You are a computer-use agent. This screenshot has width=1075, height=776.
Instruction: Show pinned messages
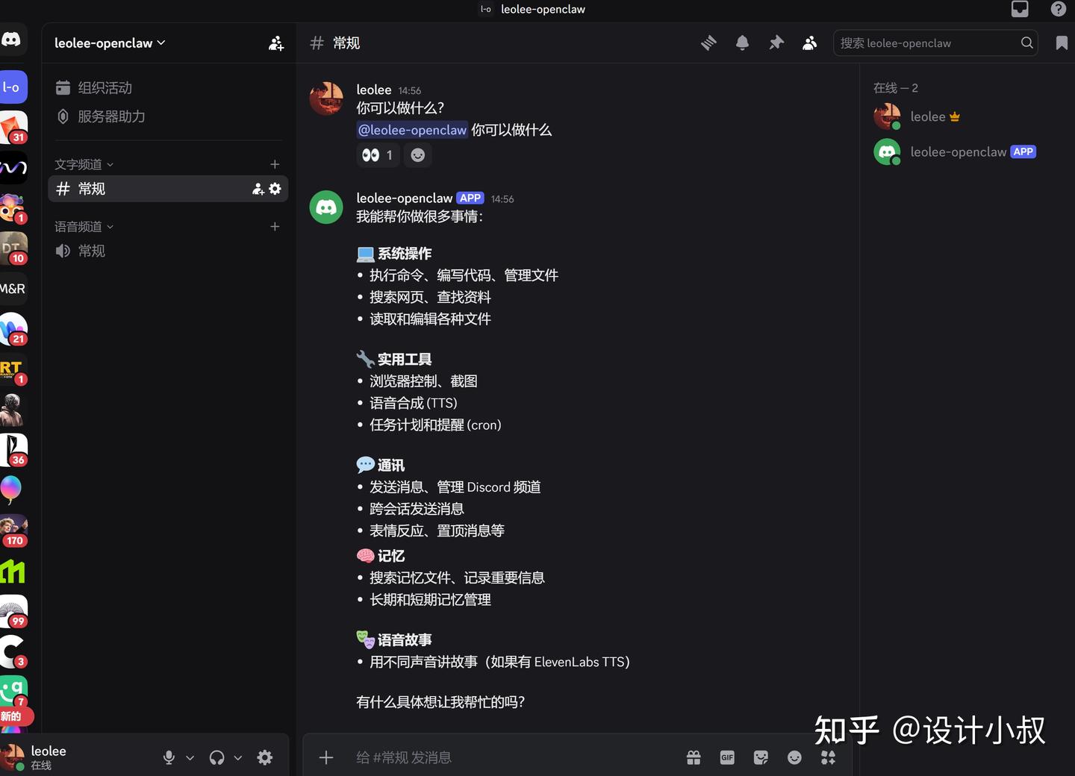coord(776,43)
